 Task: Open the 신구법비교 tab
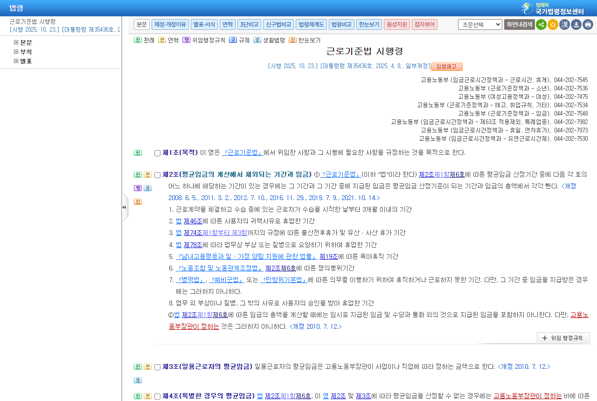[278, 24]
